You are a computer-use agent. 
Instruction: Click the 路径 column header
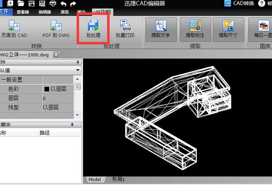[x=45, y=133]
